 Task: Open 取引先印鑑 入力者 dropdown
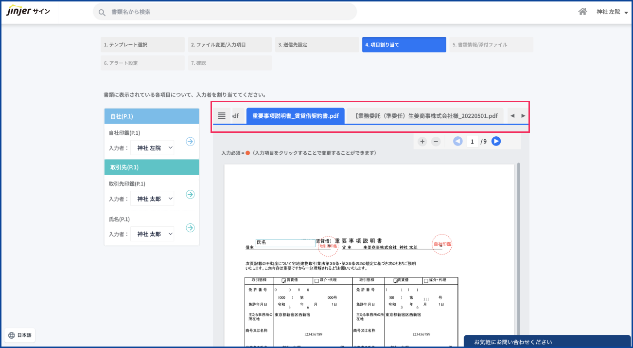pos(152,199)
